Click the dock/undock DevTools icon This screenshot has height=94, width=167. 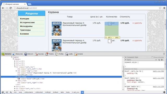[x=3, y=92]
